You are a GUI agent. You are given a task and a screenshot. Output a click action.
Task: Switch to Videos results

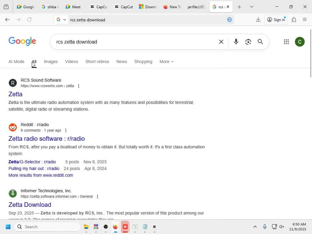71,62
